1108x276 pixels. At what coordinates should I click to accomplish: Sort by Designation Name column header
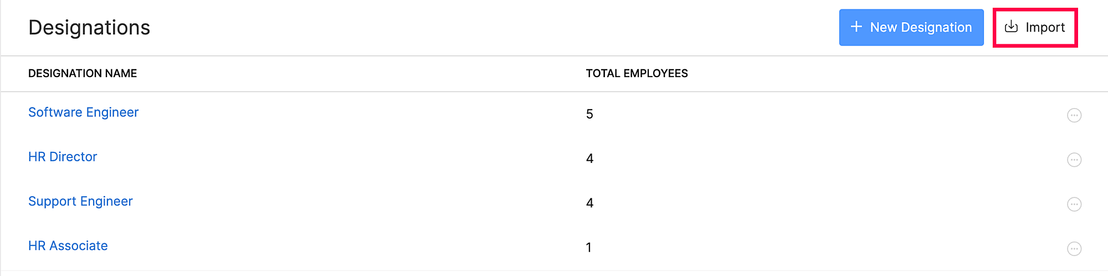tap(83, 73)
